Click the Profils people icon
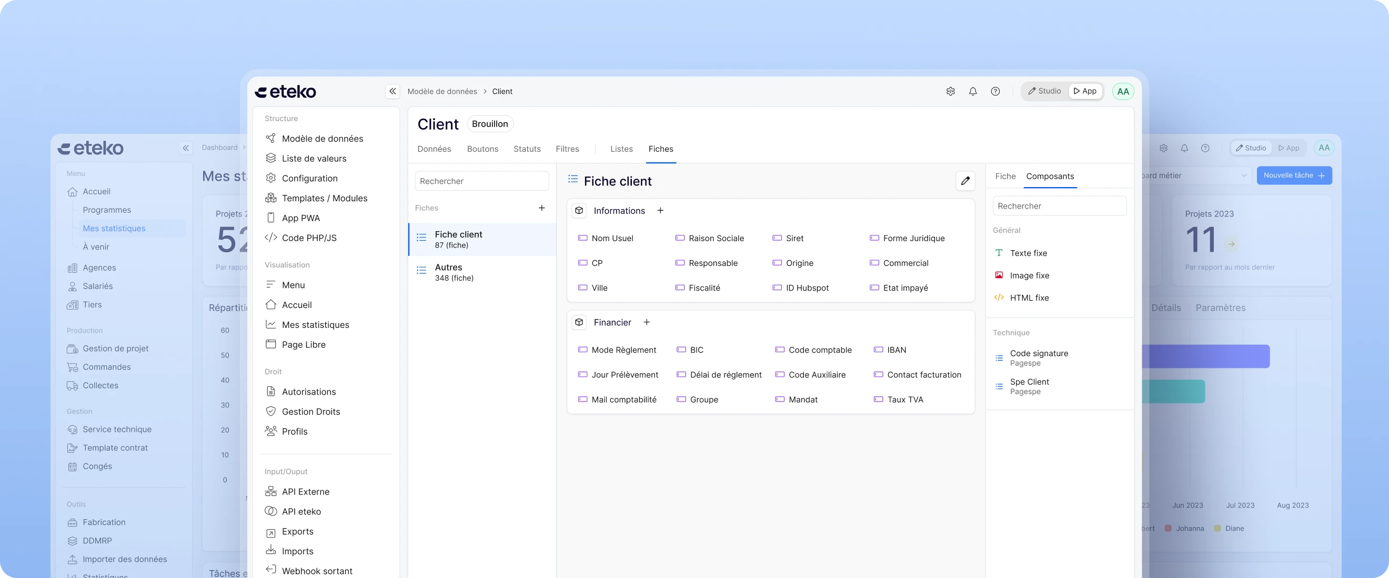Viewport: 1389px width, 578px height. 270,431
